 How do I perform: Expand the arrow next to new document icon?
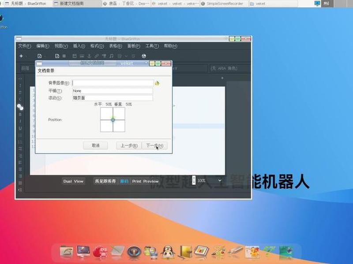tap(26, 56)
